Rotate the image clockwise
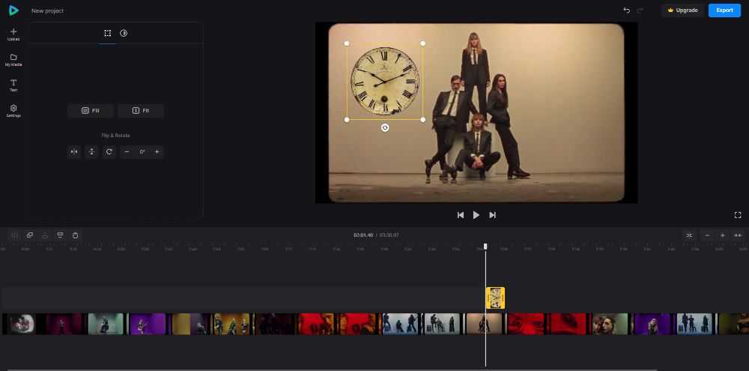 [x=109, y=152]
